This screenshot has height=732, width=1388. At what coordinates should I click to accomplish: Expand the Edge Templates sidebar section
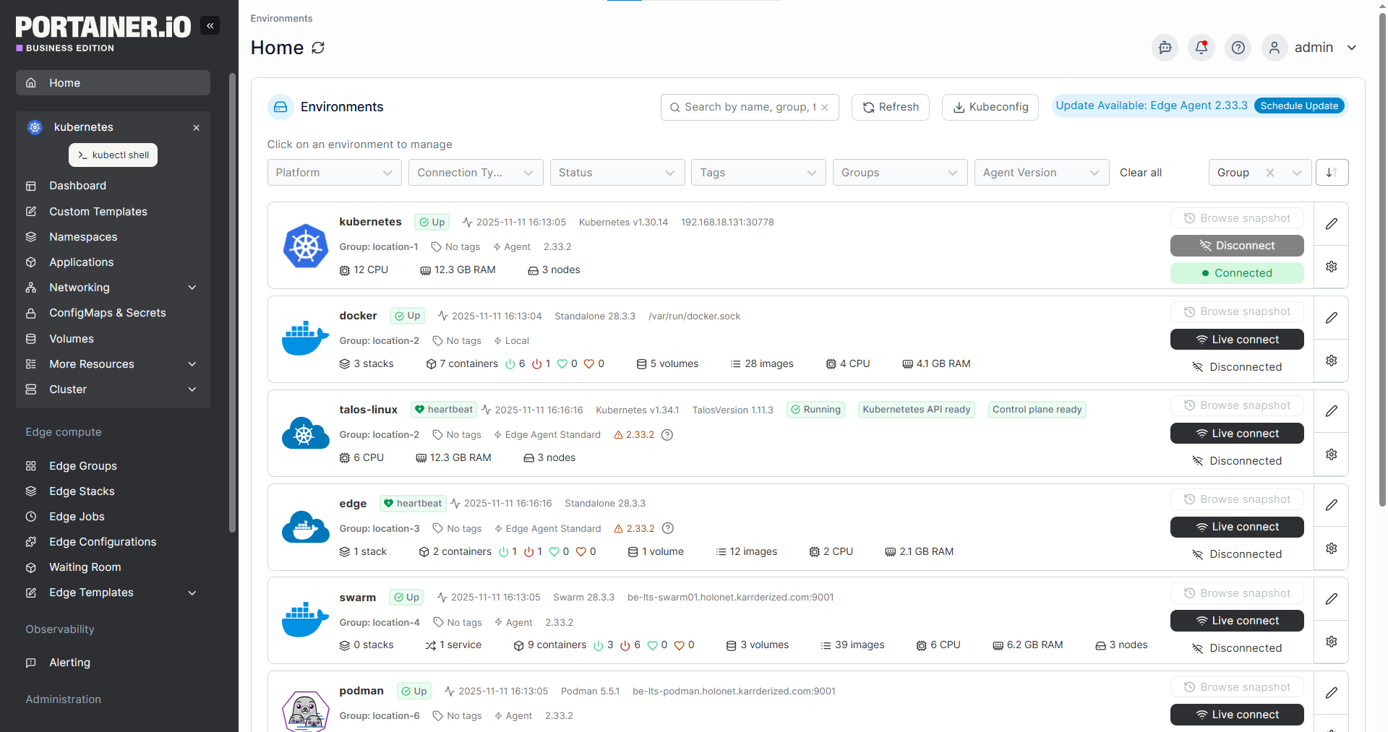(113, 593)
